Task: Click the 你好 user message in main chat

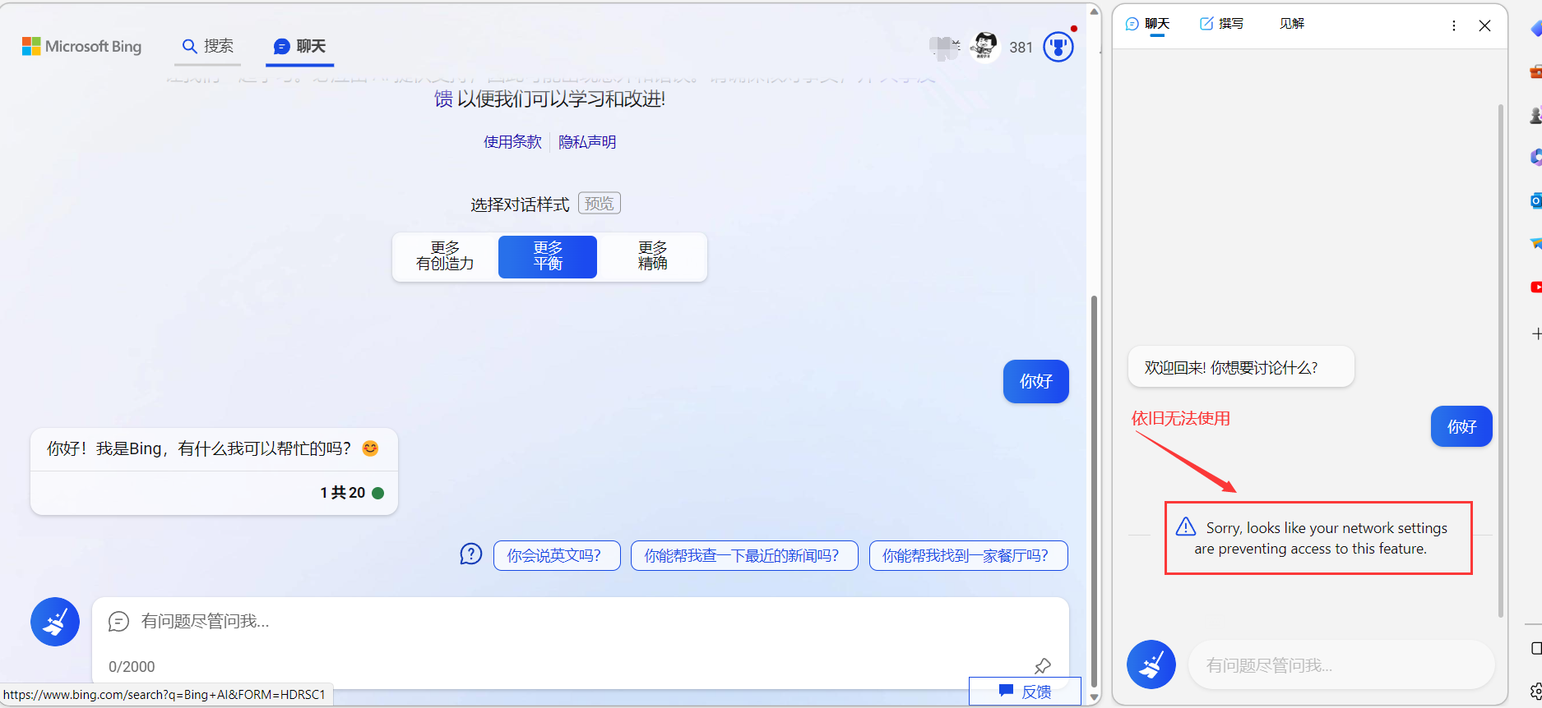Action: 1036,381
